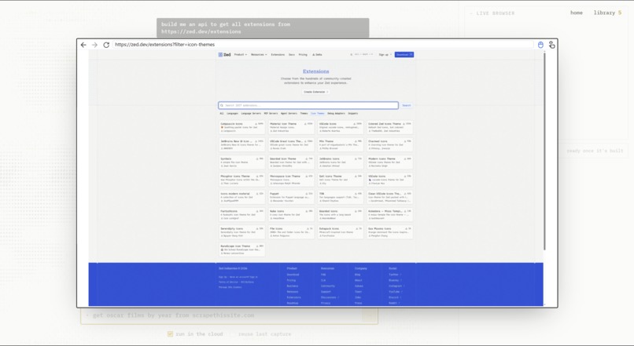Click the magnifier icon in the extensions search box
Image resolution: width=634 pixels, height=346 pixels.
(222, 105)
